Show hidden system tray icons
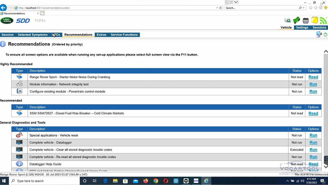The height and width of the screenshot is (185, 328). pos(287,181)
